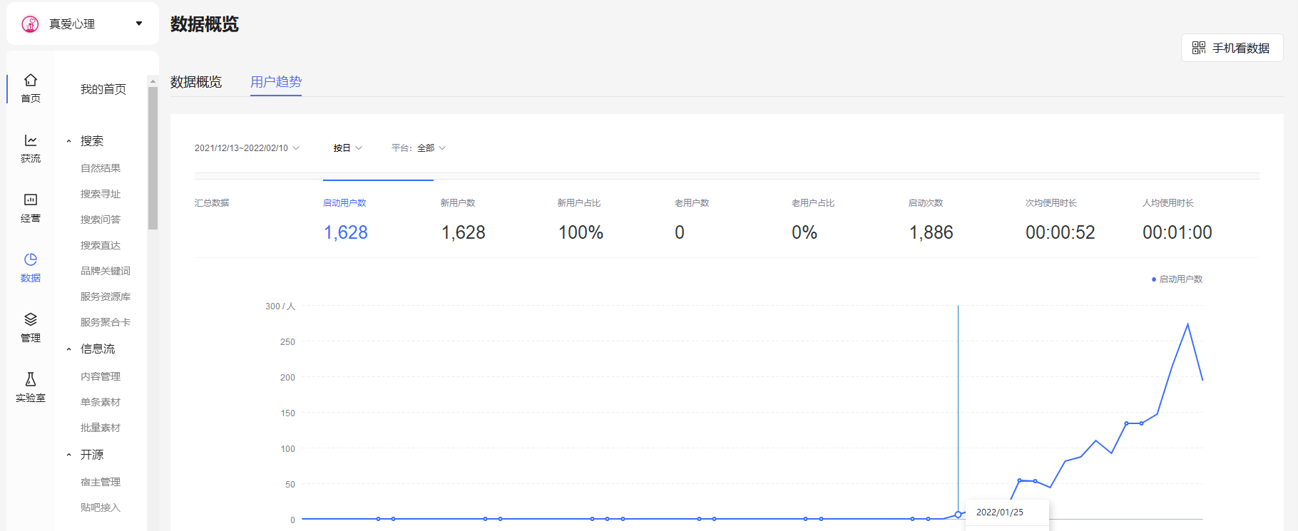Open 搜索直达 menu item
This screenshot has width=1298, height=531.
tap(101, 245)
